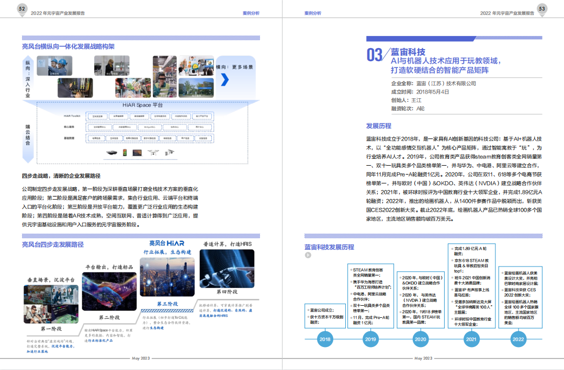564x370 pixels.
Task: Click the large 03 chapter number
Action: tap(374, 55)
